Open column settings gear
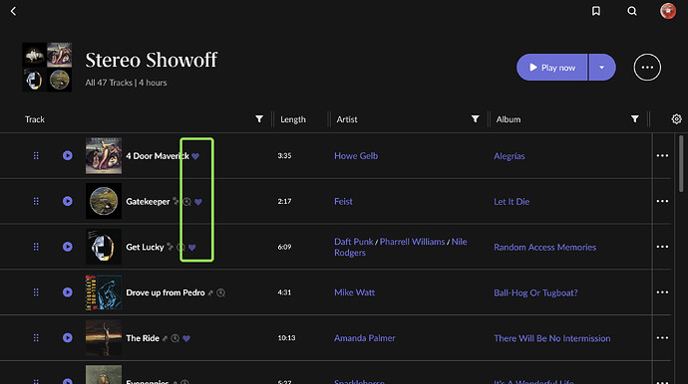Screen dimensions: 688x384 tap(677, 119)
